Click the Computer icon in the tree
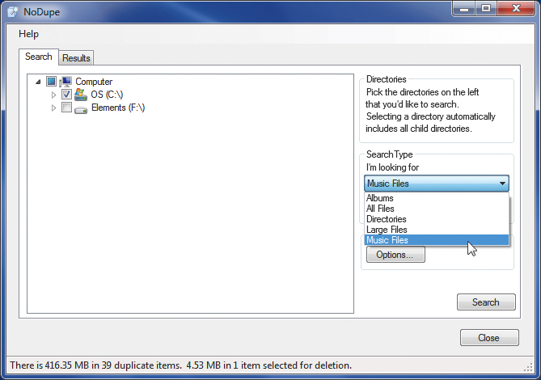The image size is (541, 380). [66, 82]
